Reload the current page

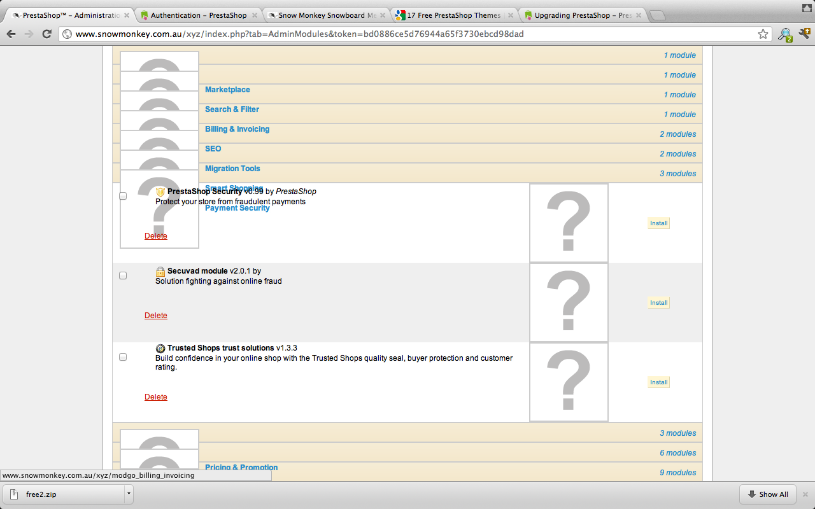click(x=46, y=34)
